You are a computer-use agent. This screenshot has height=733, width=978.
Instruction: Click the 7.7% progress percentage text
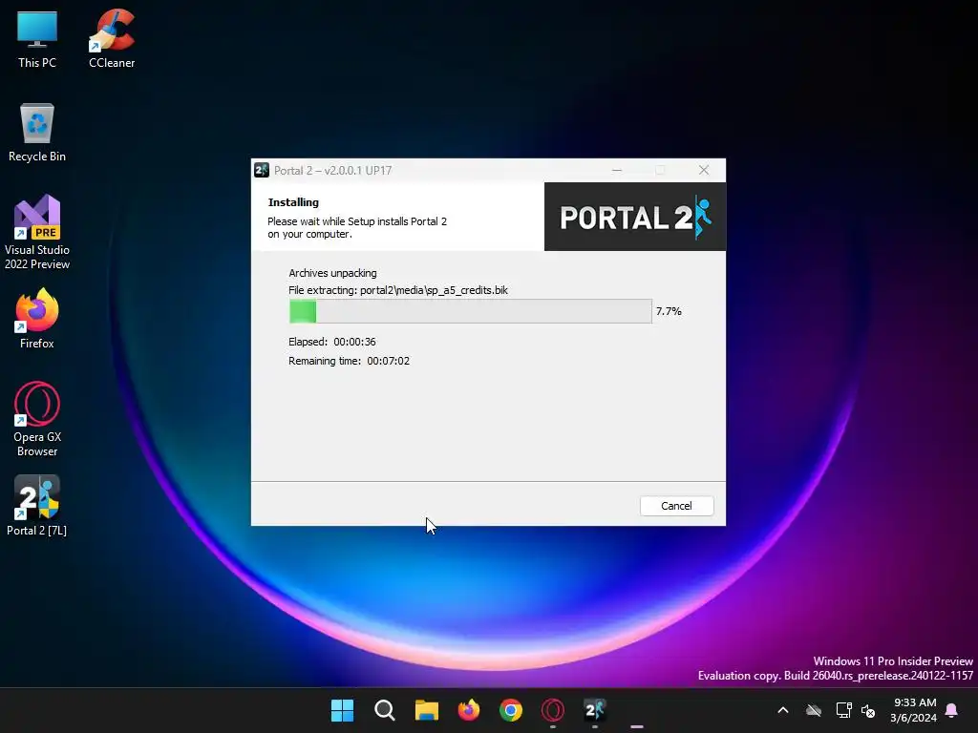tap(669, 311)
